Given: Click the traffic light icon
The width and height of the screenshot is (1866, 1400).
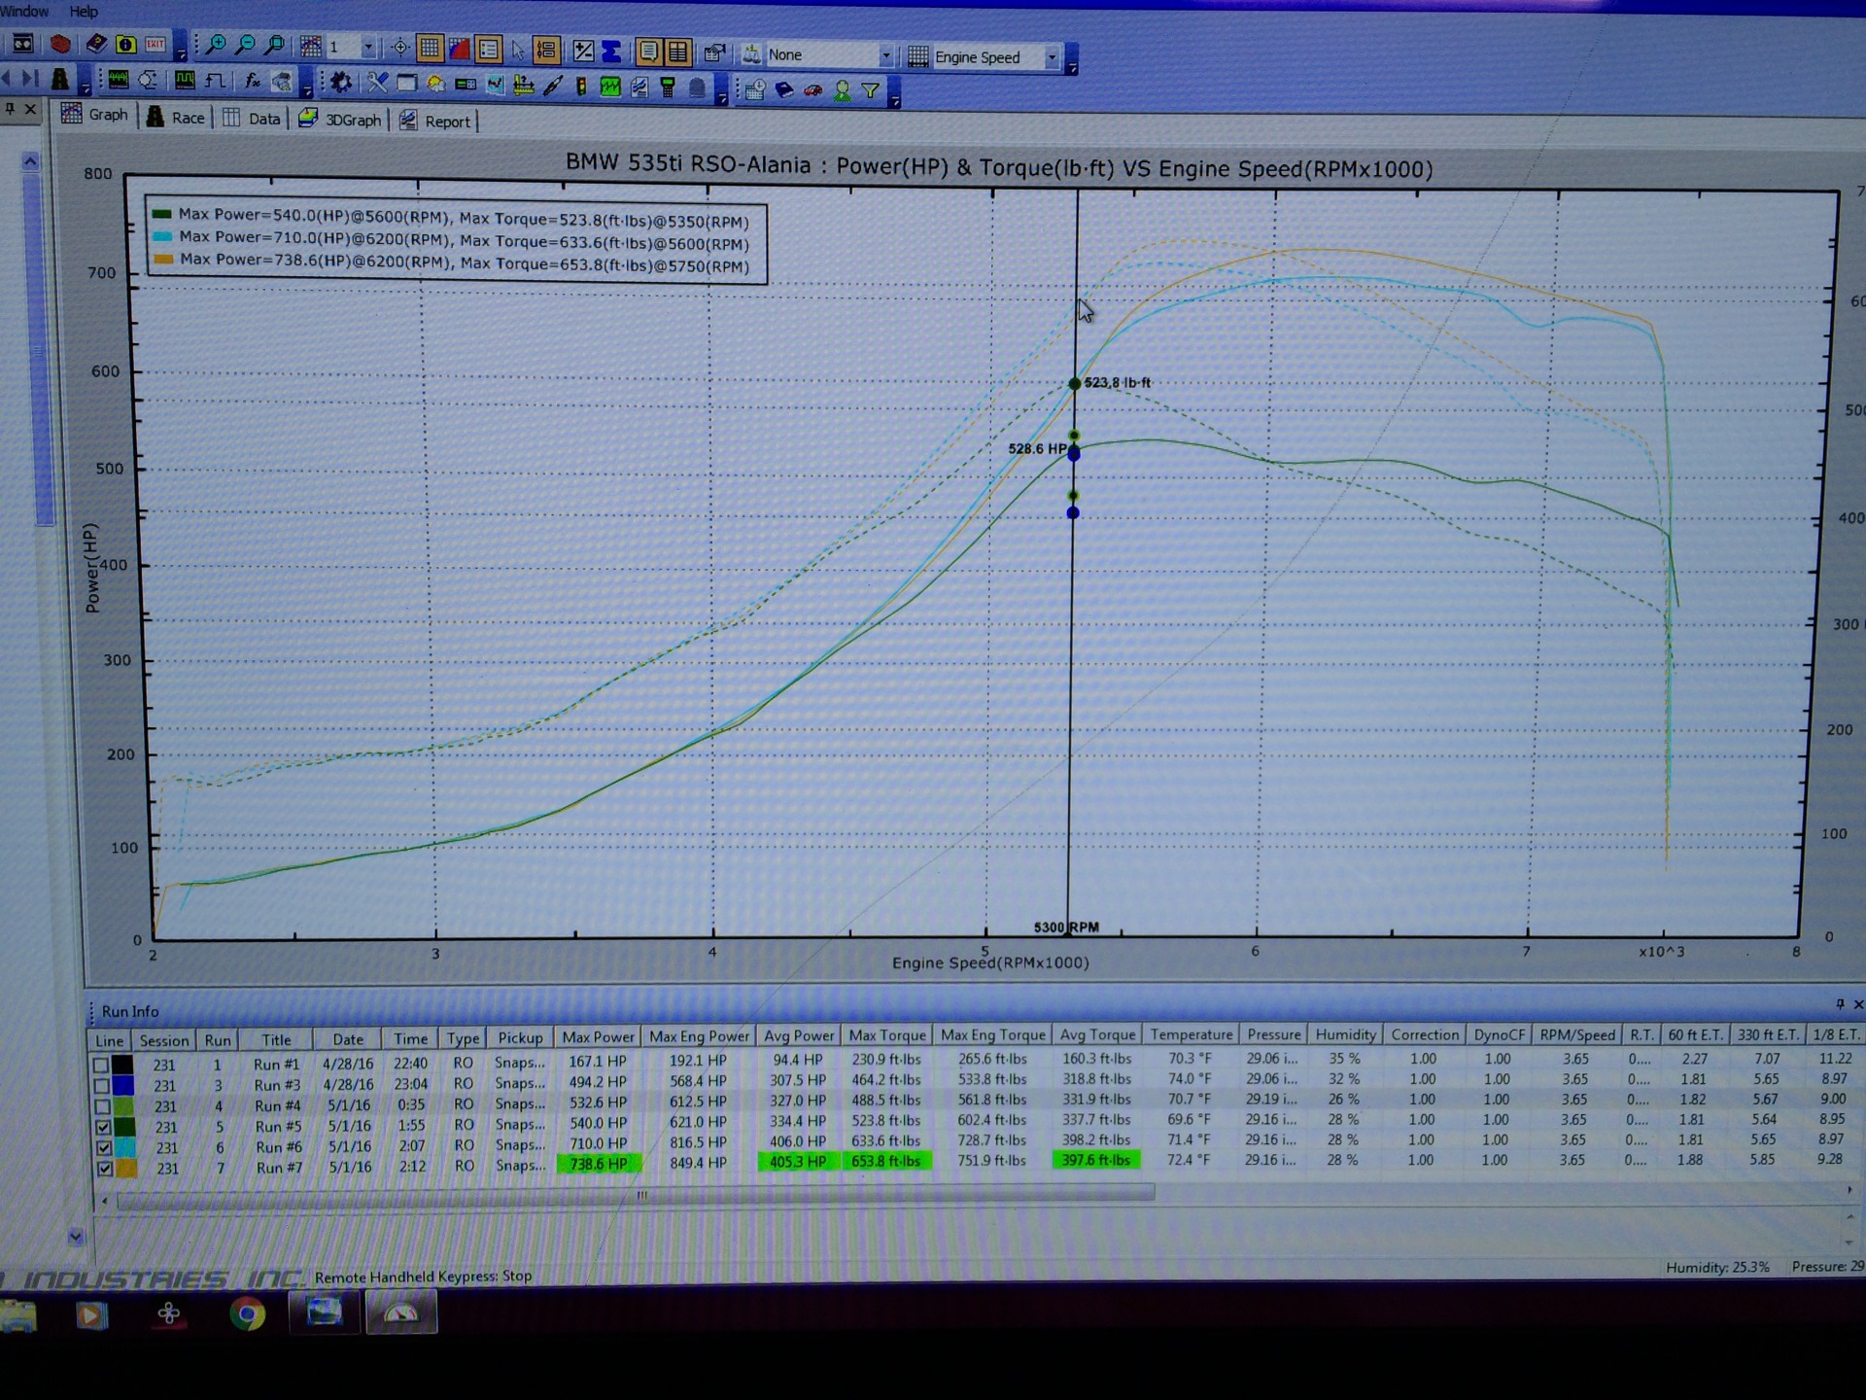Looking at the screenshot, I should point(580,87).
